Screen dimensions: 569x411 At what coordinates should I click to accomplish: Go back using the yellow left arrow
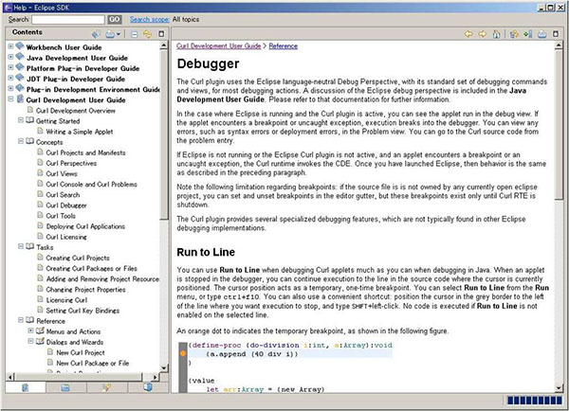coord(468,34)
